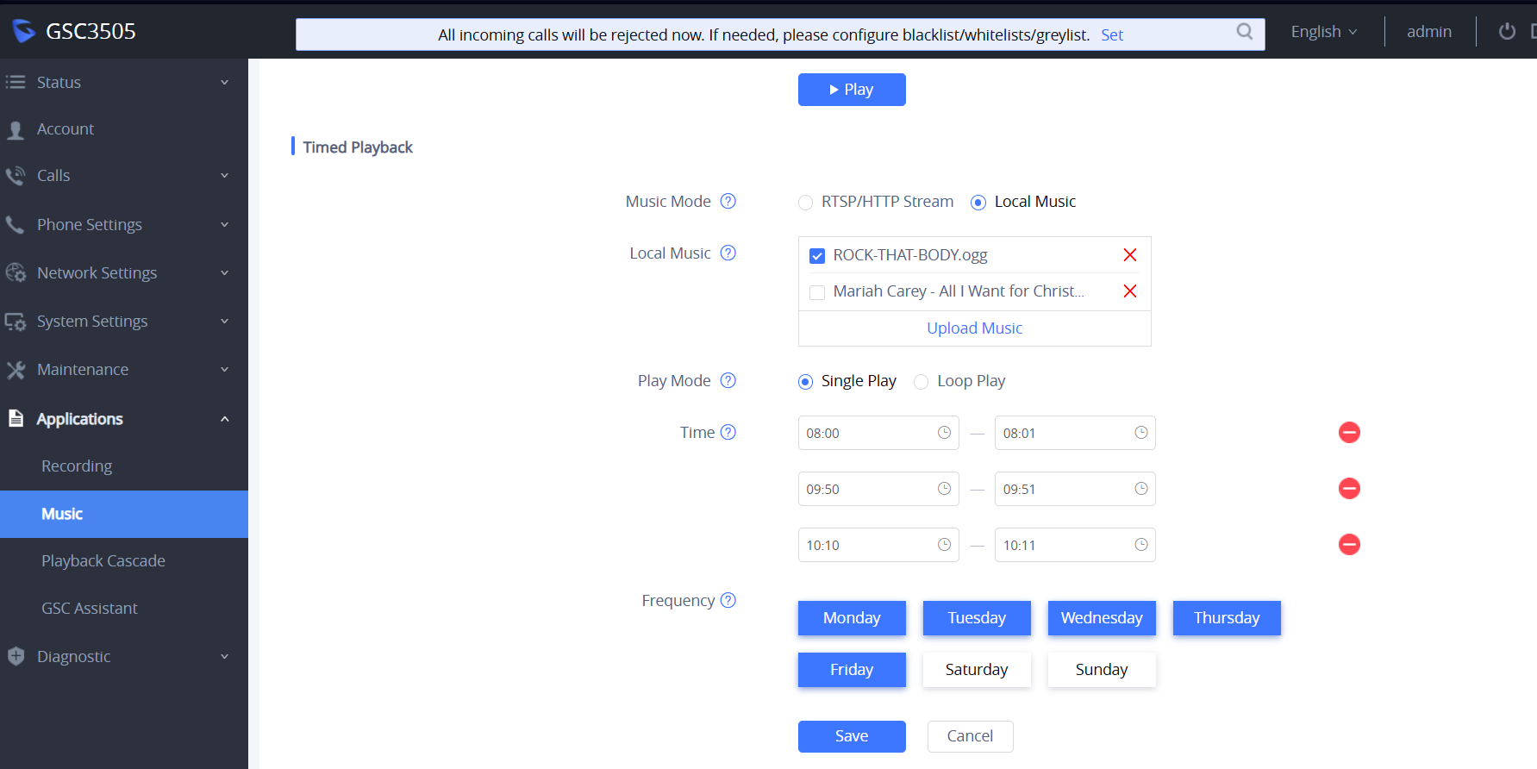Viewport: 1537px width, 769px height.
Task: Open the English language dropdown
Action: 1323,32
